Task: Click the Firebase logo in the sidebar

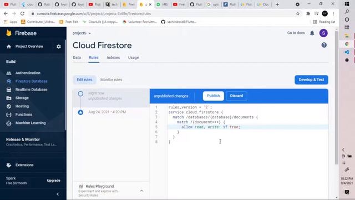Action: point(9,33)
